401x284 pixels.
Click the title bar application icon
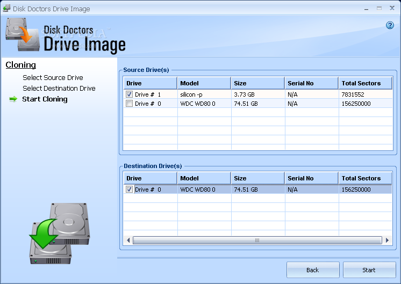tap(6, 9)
